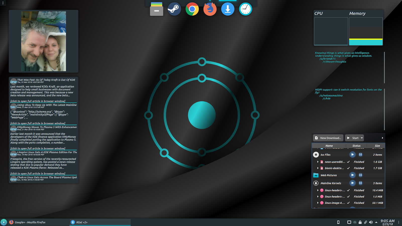Sort downloads by Status column
The image size is (402, 226).
pos(356,146)
